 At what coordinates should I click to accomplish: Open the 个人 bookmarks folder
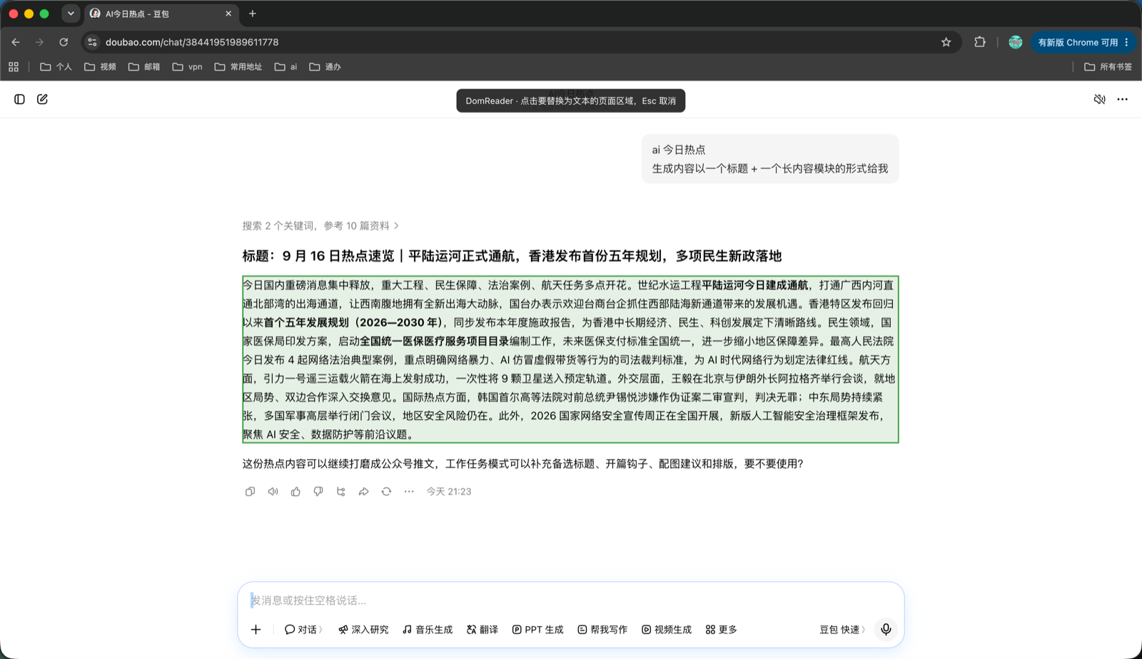coord(56,67)
